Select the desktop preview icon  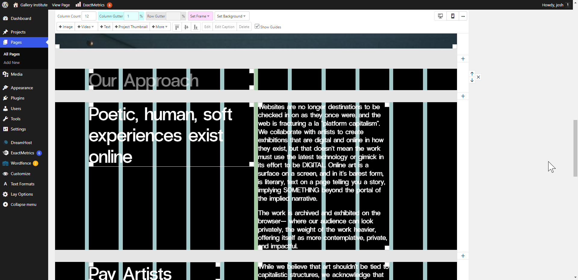coord(440,16)
